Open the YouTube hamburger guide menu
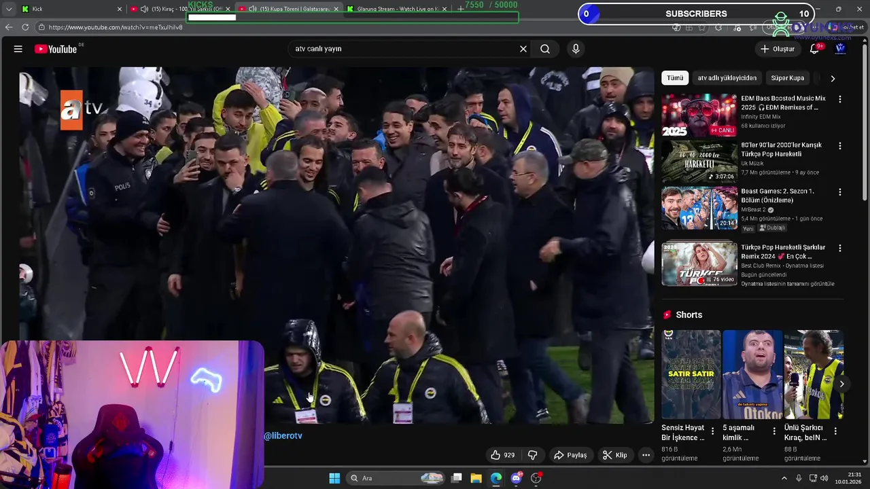 (x=18, y=49)
